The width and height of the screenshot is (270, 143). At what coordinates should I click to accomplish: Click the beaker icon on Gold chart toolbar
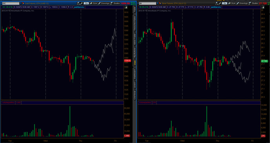pyautogui.click(x=78, y=3)
